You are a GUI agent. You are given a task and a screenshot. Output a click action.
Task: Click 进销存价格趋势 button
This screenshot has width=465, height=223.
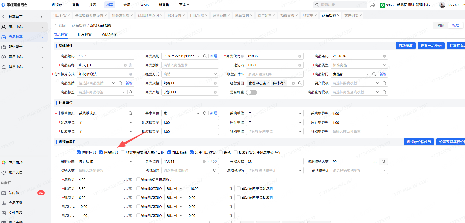[x=419, y=142]
